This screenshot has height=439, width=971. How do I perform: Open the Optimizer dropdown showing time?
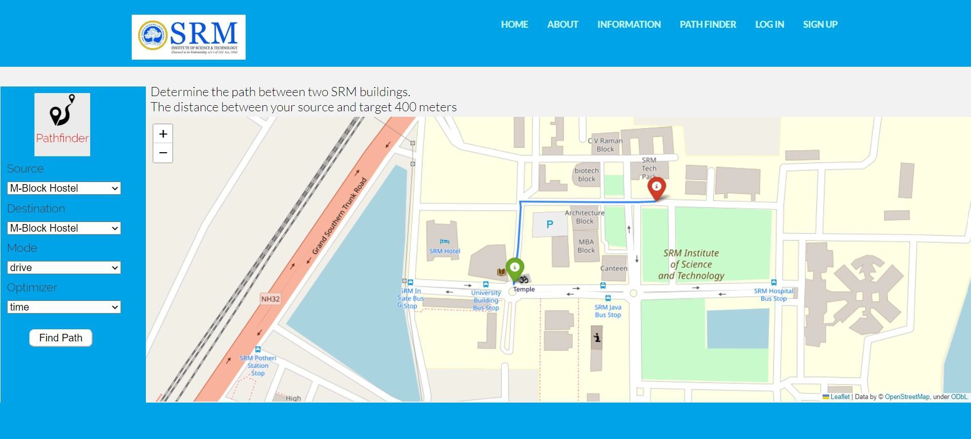pos(64,307)
